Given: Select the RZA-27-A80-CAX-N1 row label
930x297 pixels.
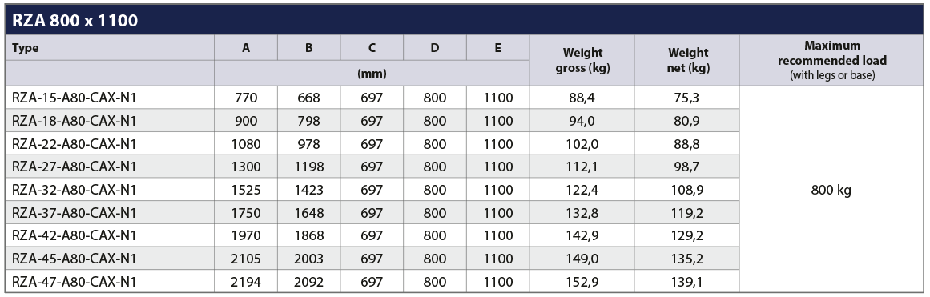Looking at the screenshot, I should point(74,167).
